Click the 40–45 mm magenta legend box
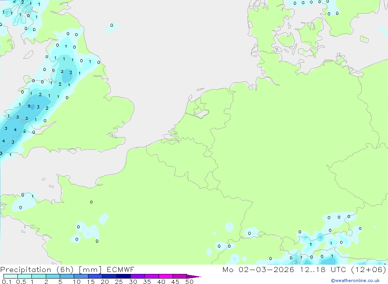Screen dimensions: 388x284 coord(166,276)
